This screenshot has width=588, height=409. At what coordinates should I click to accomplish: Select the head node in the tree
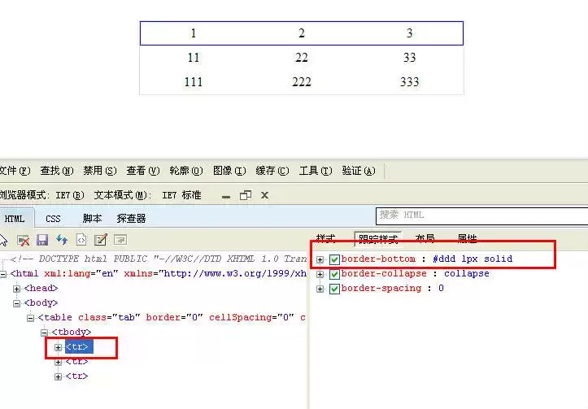click(x=41, y=289)
